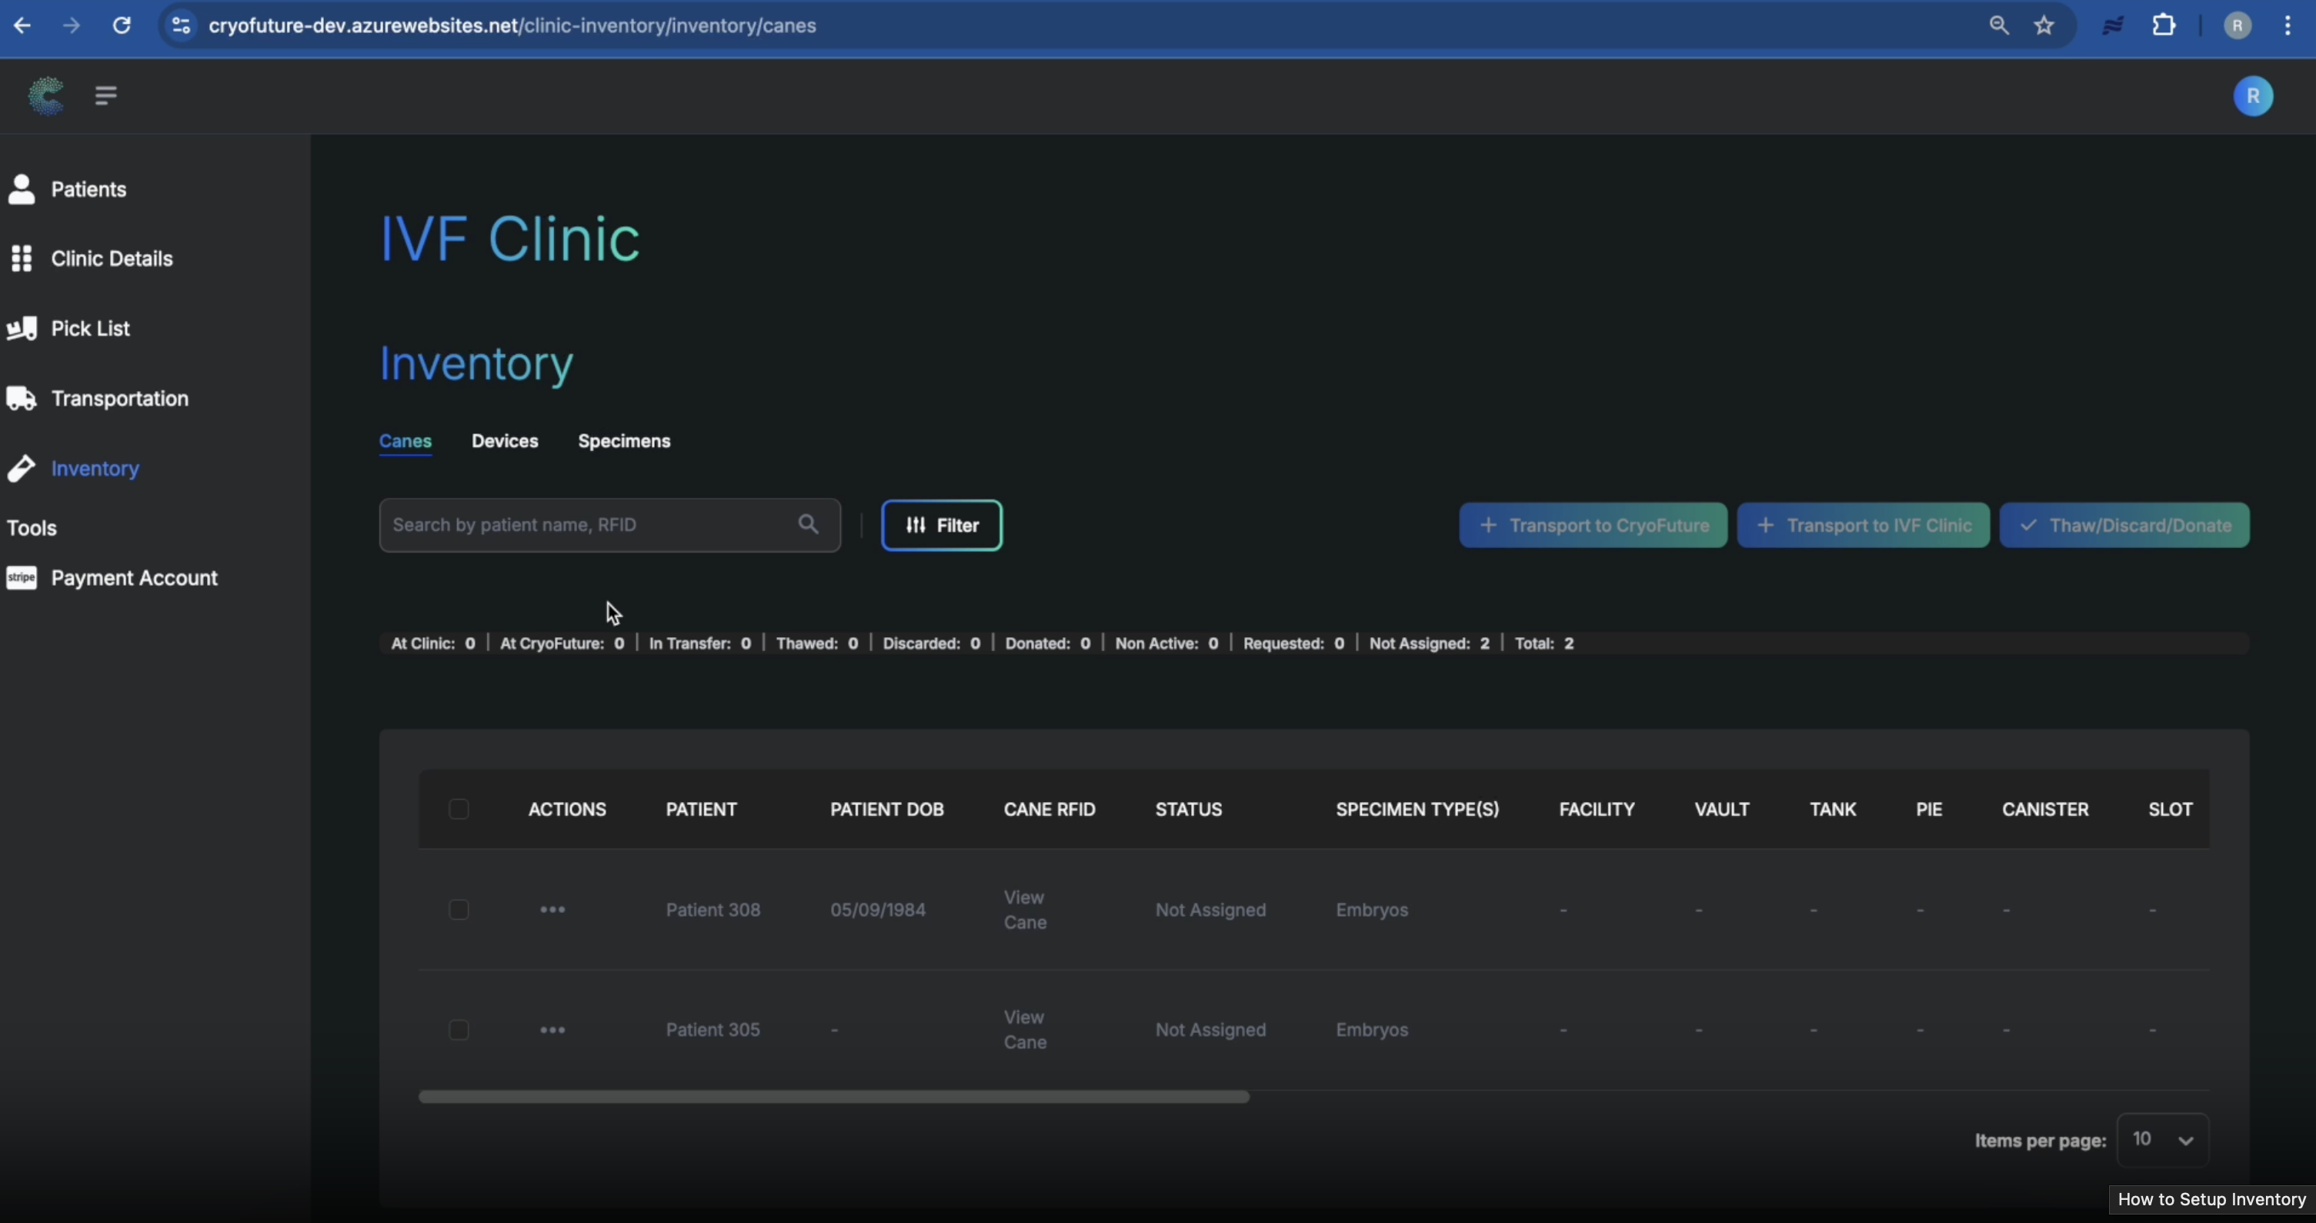Viewport: 2316px width, 1223px height.
Task: Check the Patient 308 row checkbox
Action: (459, 910)
